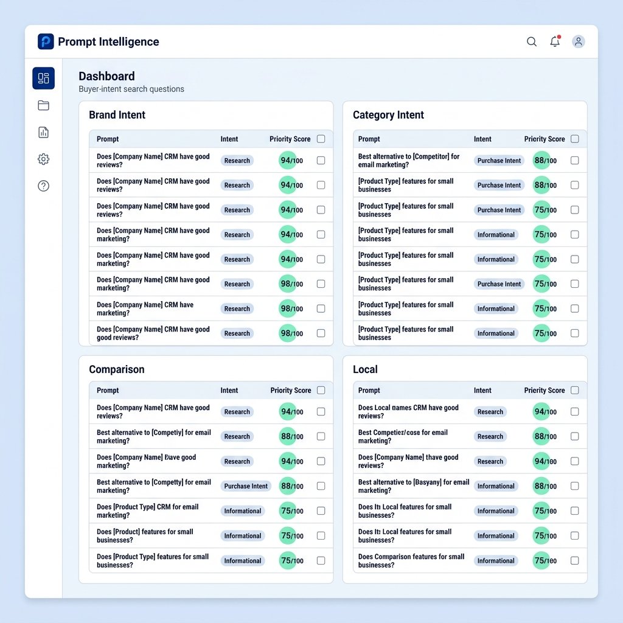Click Local 'Does Comparison features for small businesses?' prompt

(x=411, y=560)
